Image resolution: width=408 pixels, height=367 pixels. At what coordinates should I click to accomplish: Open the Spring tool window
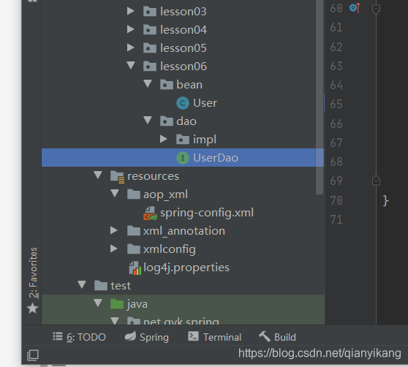[146, 337]
